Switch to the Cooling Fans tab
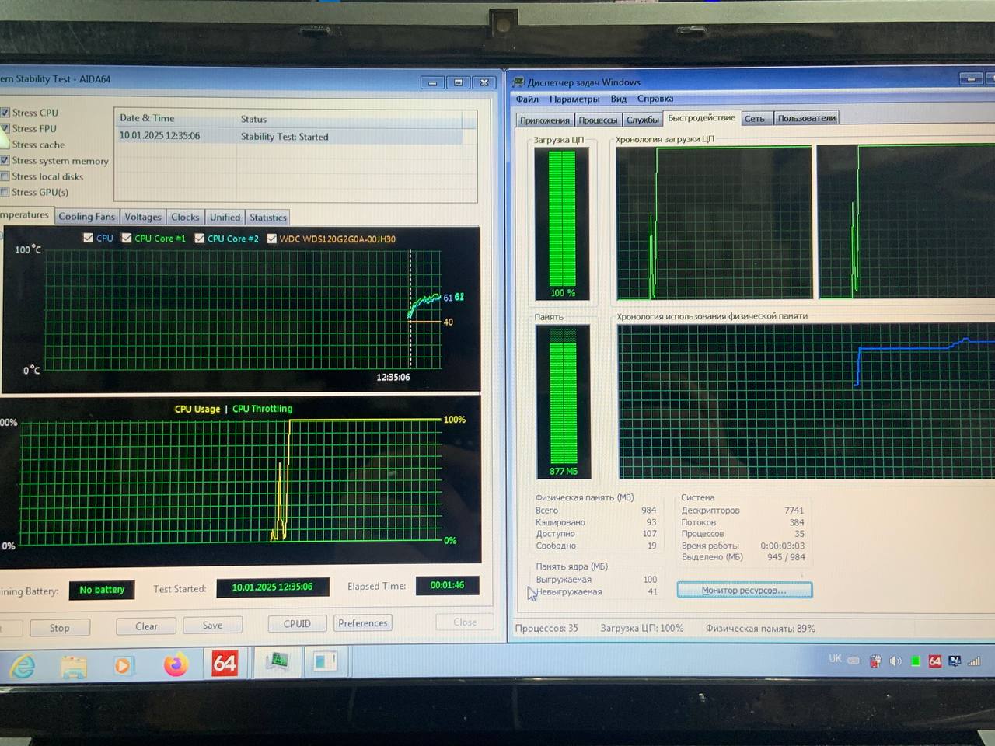Image resolution: width=995 pixels, height=746 pixels. click(x=86, y=217)
